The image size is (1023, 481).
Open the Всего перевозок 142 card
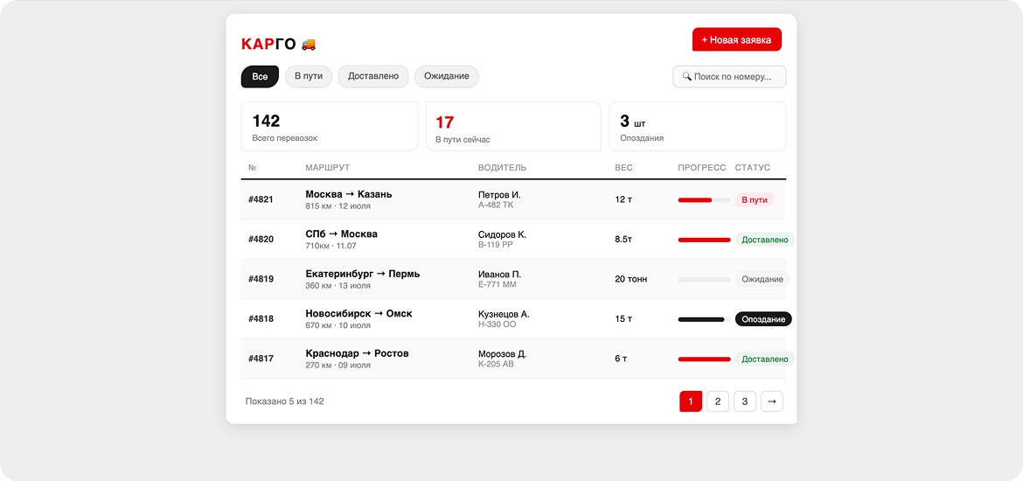330,126
